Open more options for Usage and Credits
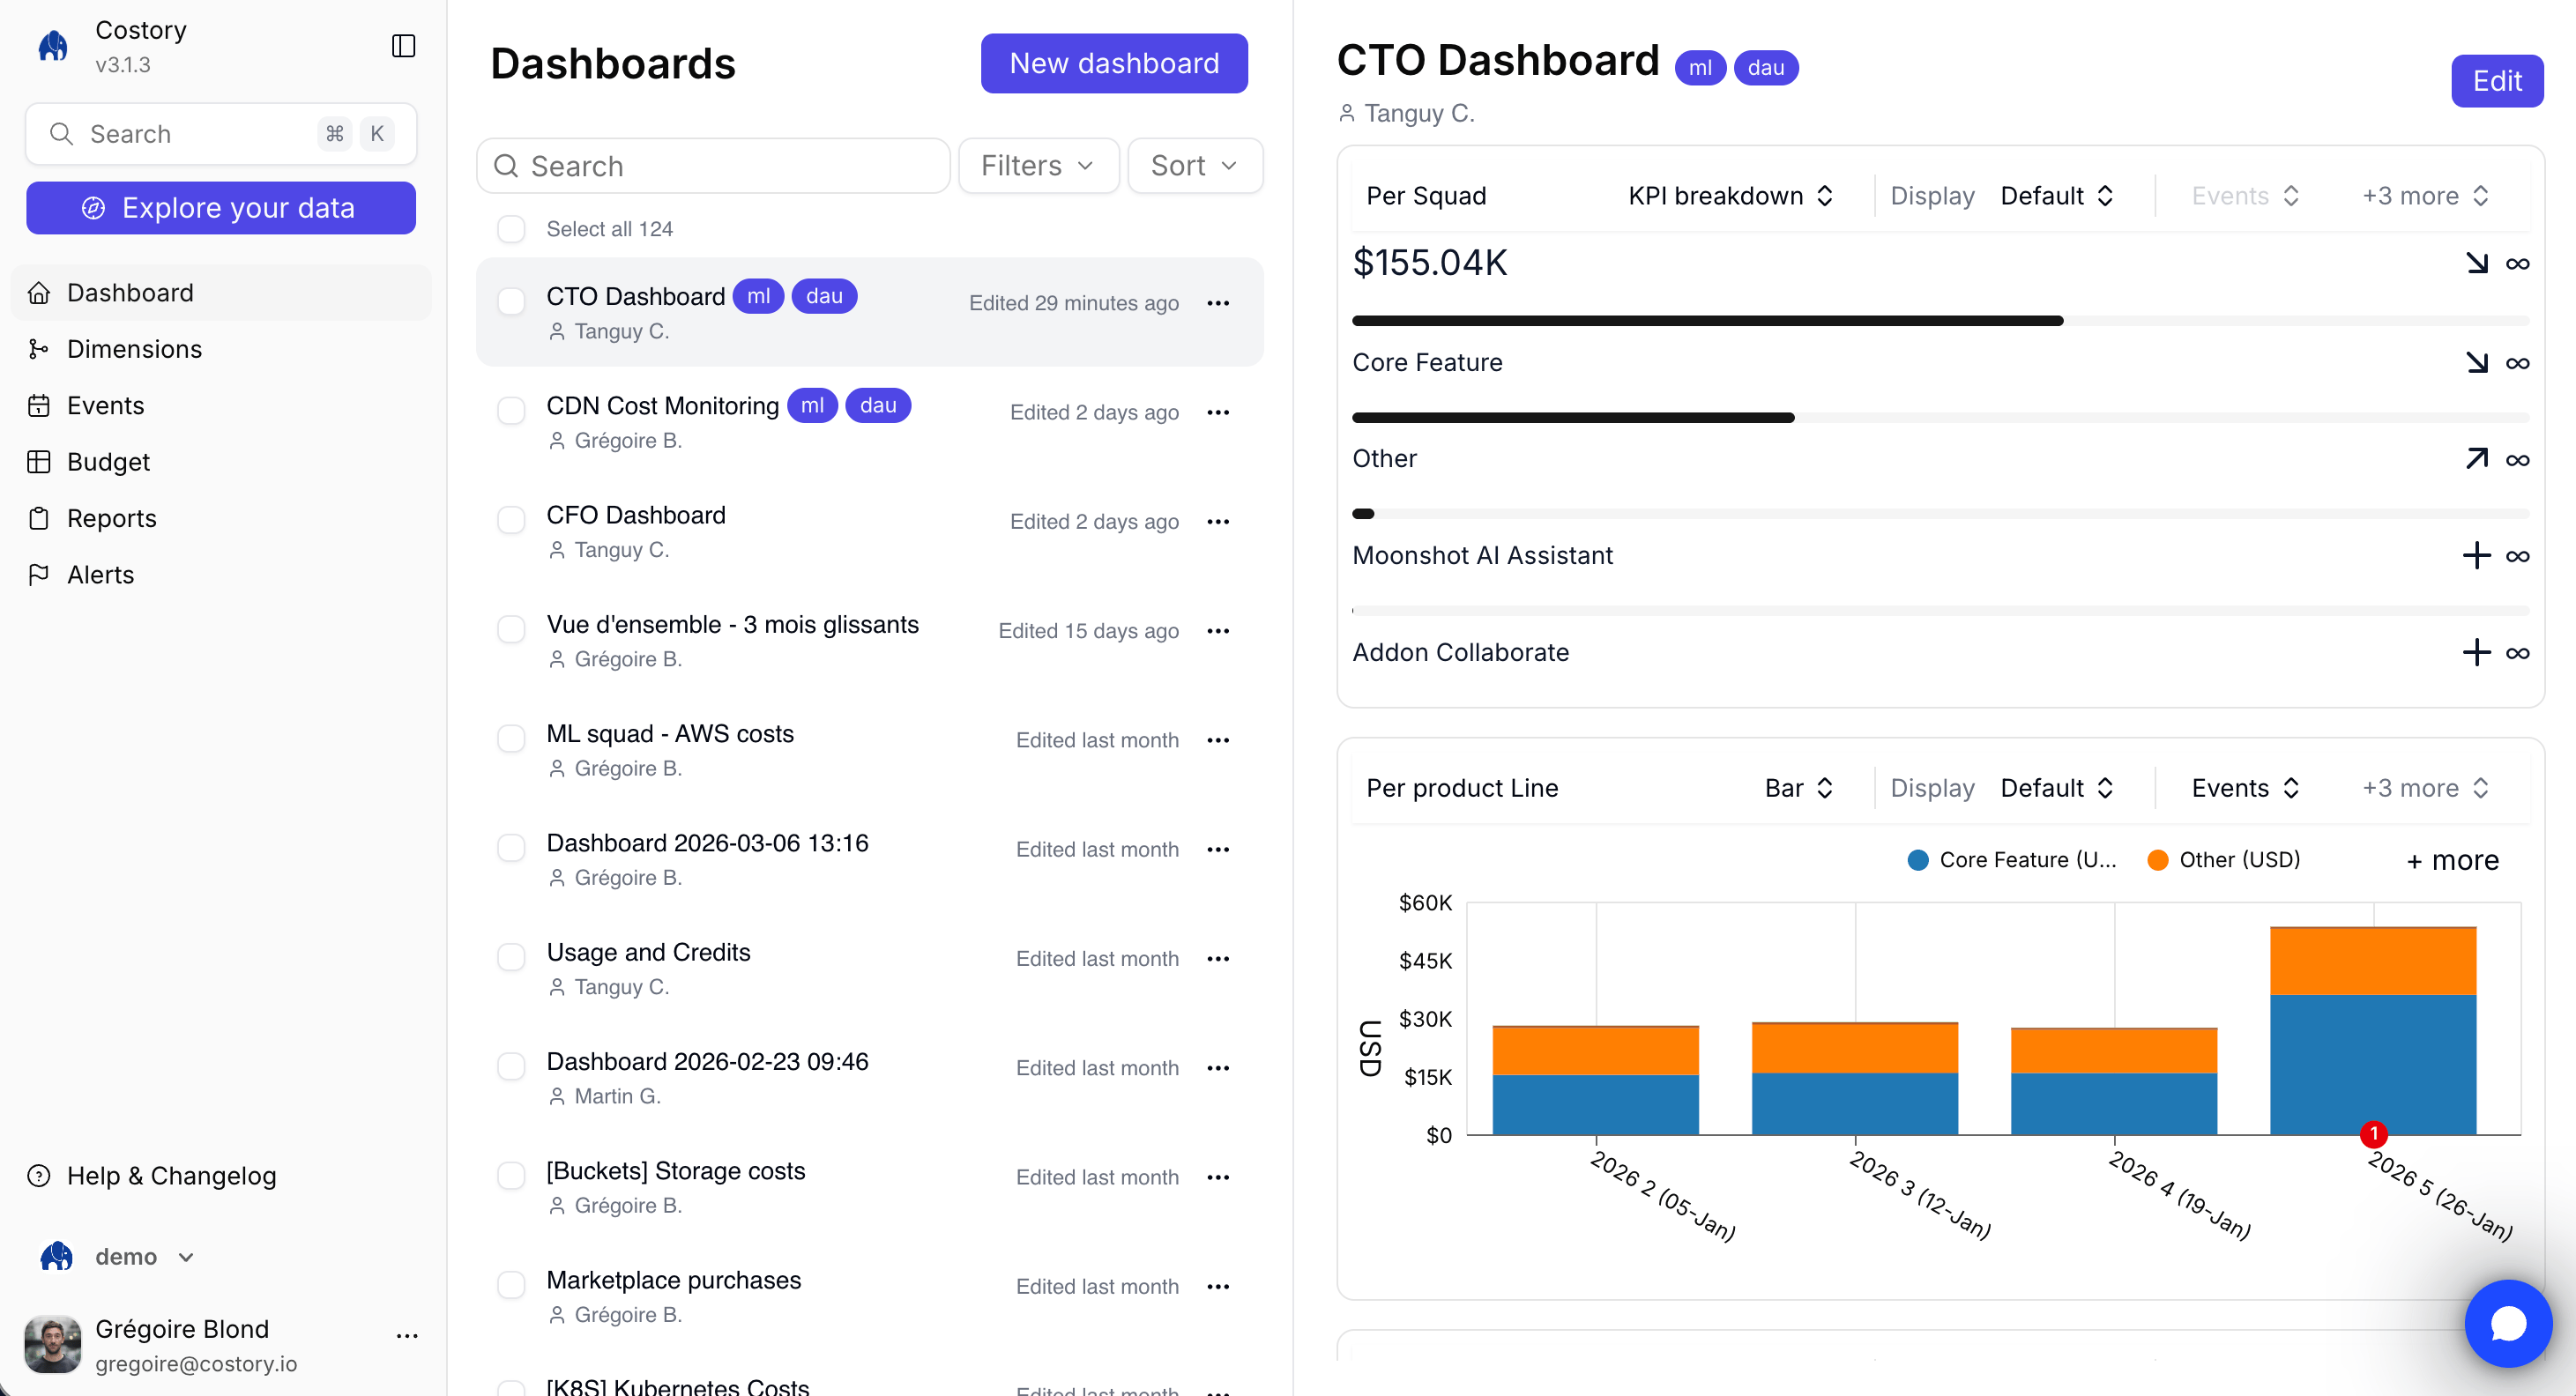Viewport: 2576px width, 1396px height. [x=1218, y=958]
